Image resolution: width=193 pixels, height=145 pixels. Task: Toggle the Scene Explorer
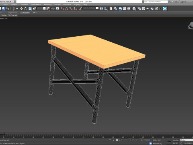pyautogui.click(x=111, y=8)
